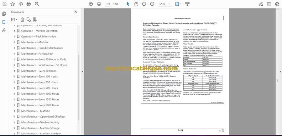Choose the arrow selection tool
Image resolution: width=282 pixels, height=136 pixels.
pos(128,4)
